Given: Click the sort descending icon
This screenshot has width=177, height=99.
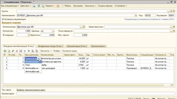Looking at the screenshot, I should coord(37,51).
